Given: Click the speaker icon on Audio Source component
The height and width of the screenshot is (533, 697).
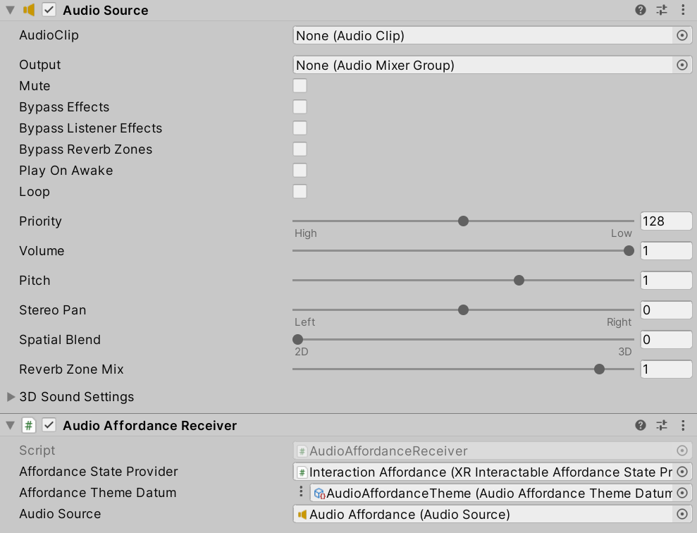Looking at the screenshot, I should (x=28, y=10).
